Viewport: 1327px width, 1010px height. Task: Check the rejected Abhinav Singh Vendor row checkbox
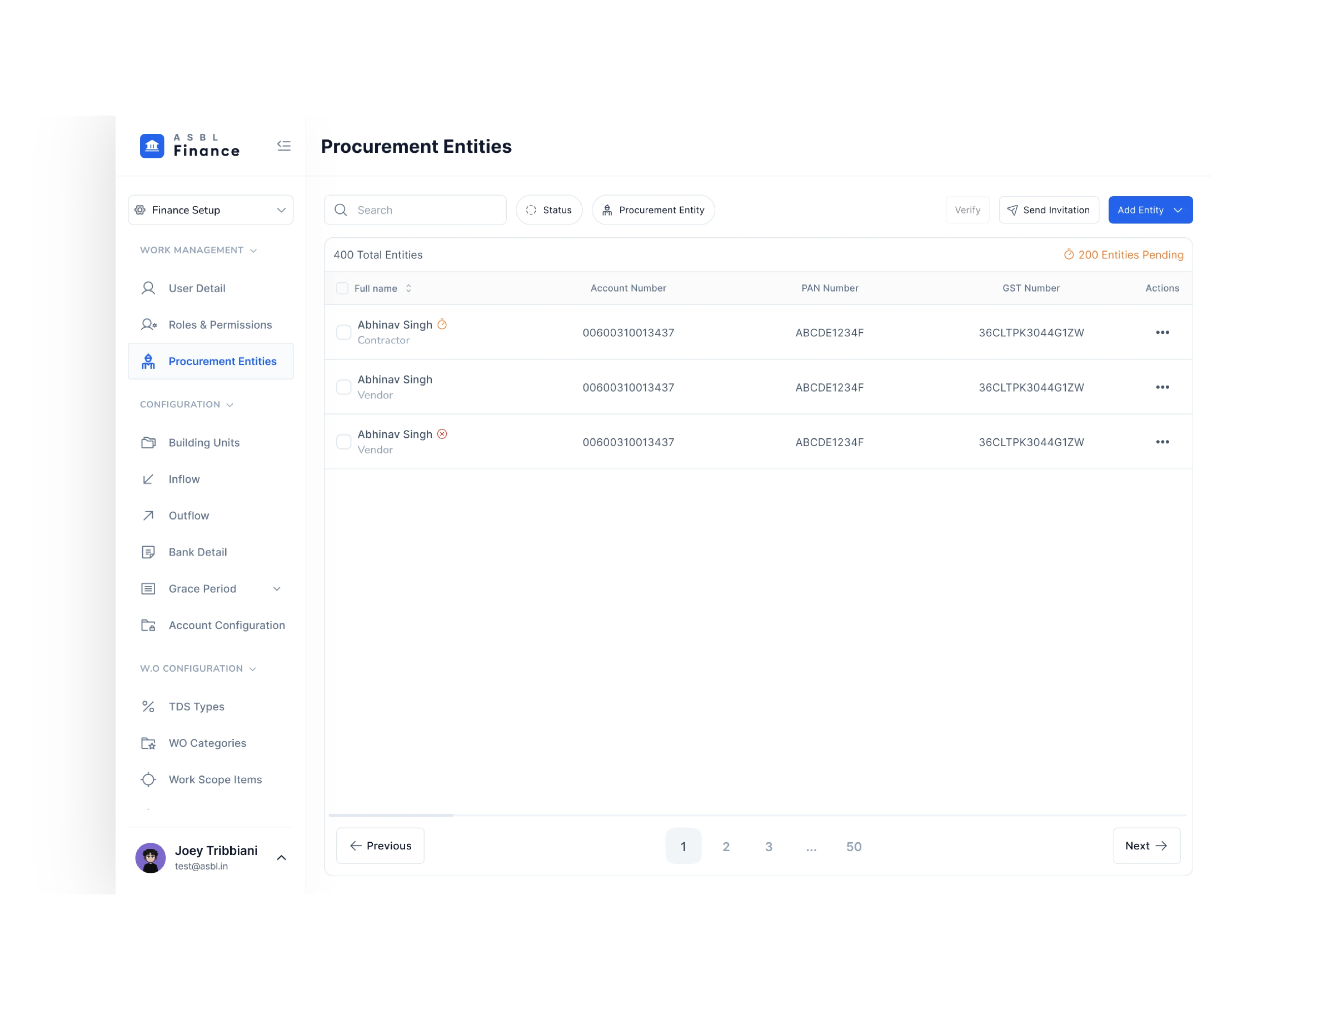[343, 442]
